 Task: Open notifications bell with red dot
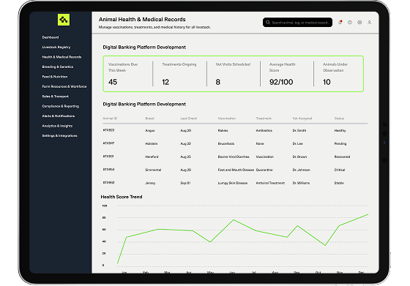(340, 23)
